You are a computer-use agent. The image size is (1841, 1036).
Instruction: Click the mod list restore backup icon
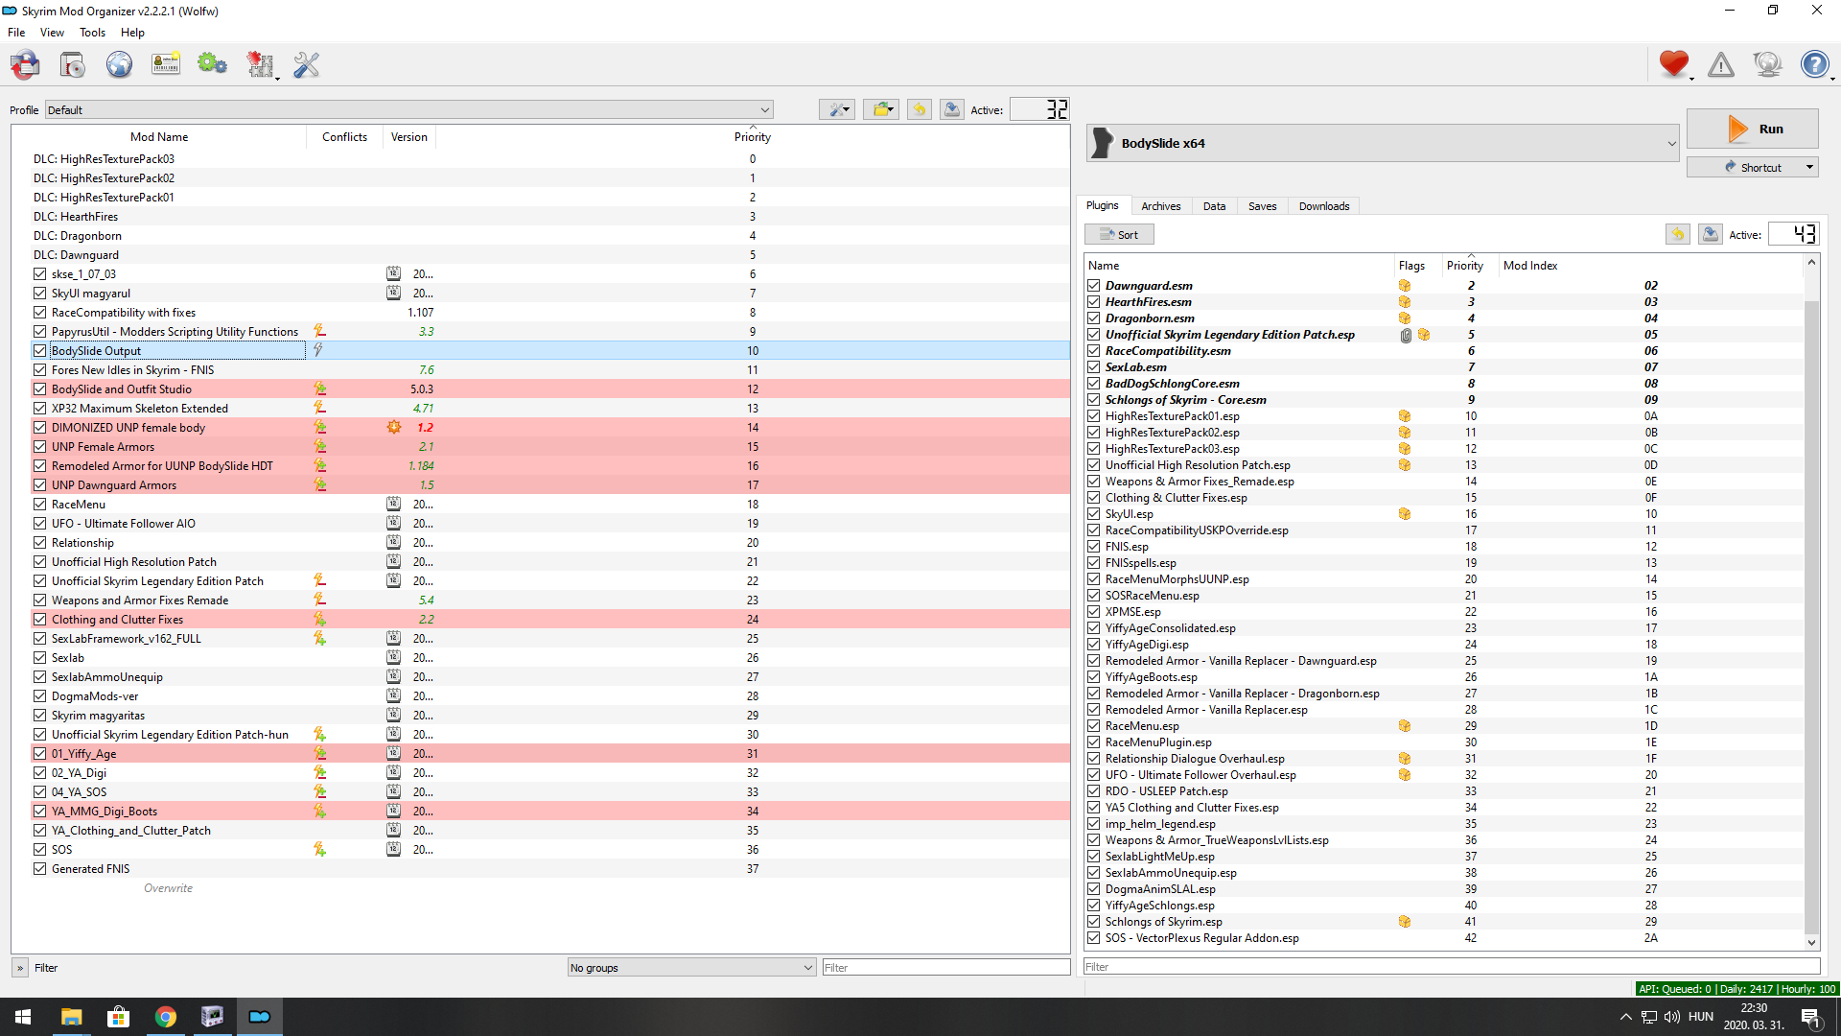[x=919, y=109]
